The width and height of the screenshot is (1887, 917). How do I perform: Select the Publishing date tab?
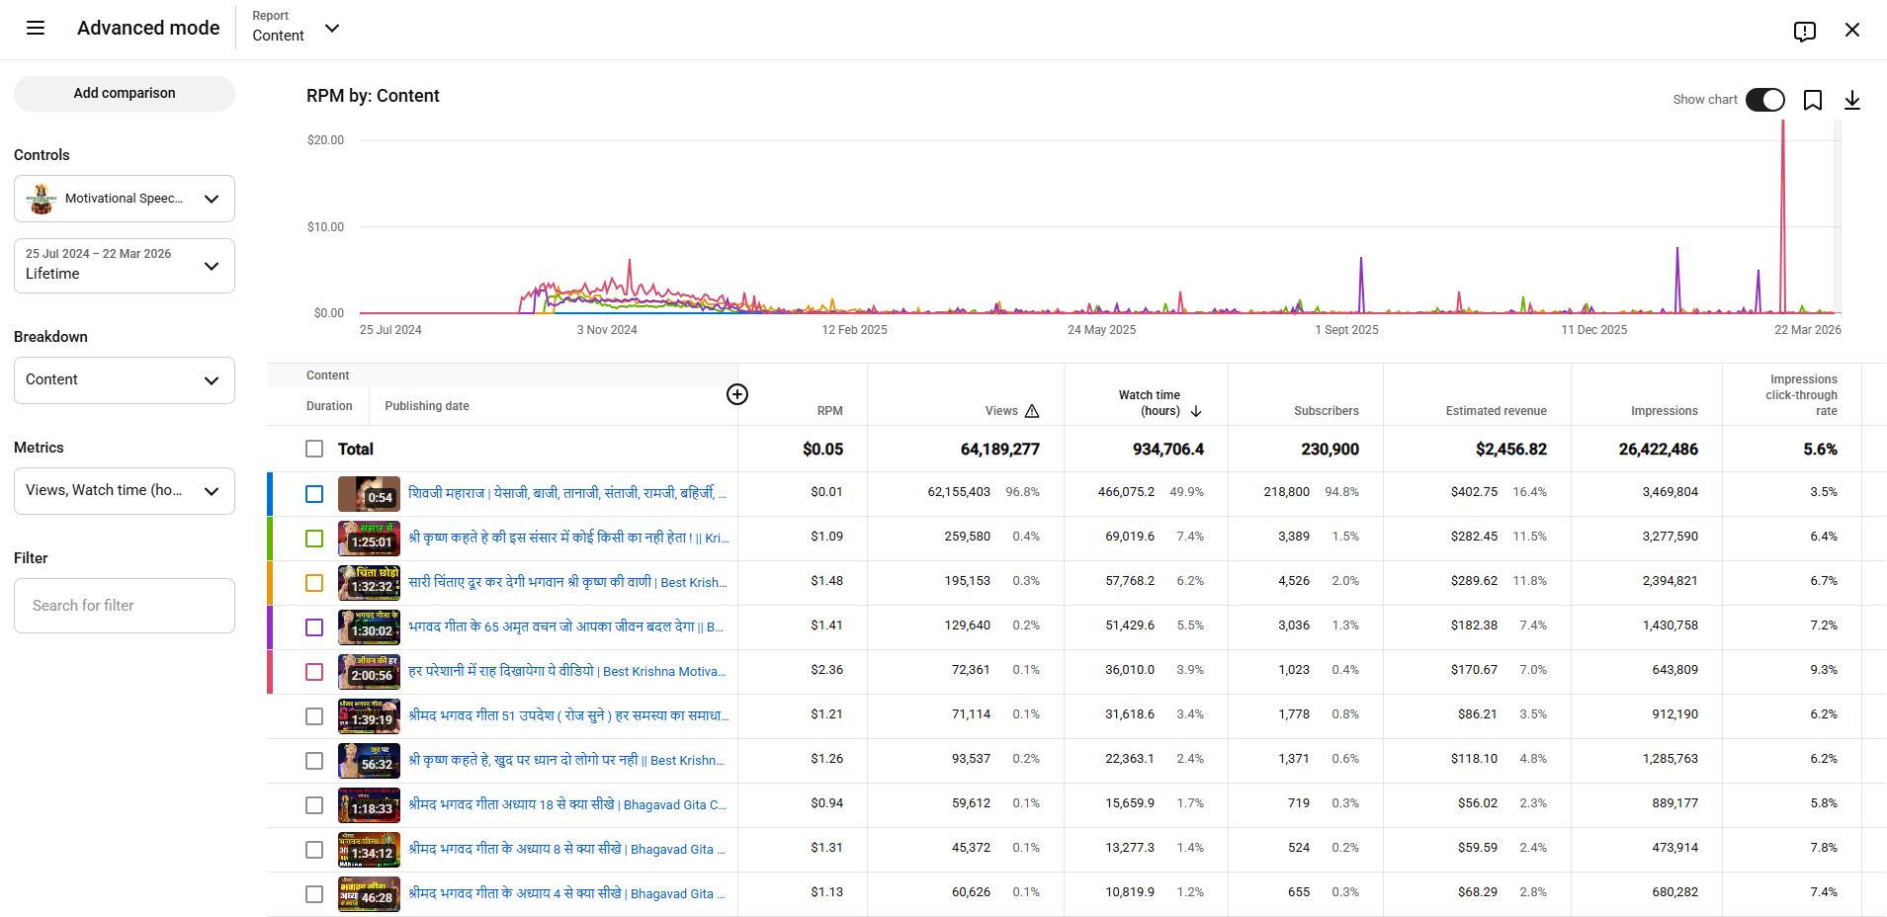click(427, 406)
